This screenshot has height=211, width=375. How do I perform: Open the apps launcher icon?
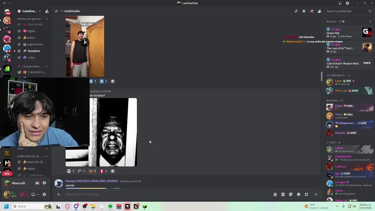click(x=306, y=194)
